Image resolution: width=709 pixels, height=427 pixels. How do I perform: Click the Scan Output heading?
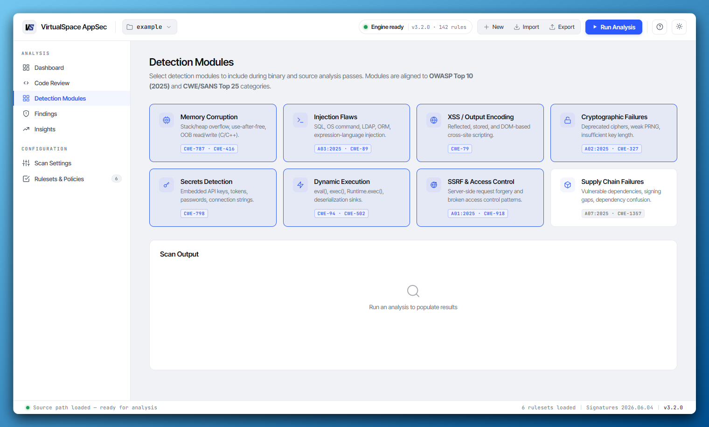coord(179,254)
